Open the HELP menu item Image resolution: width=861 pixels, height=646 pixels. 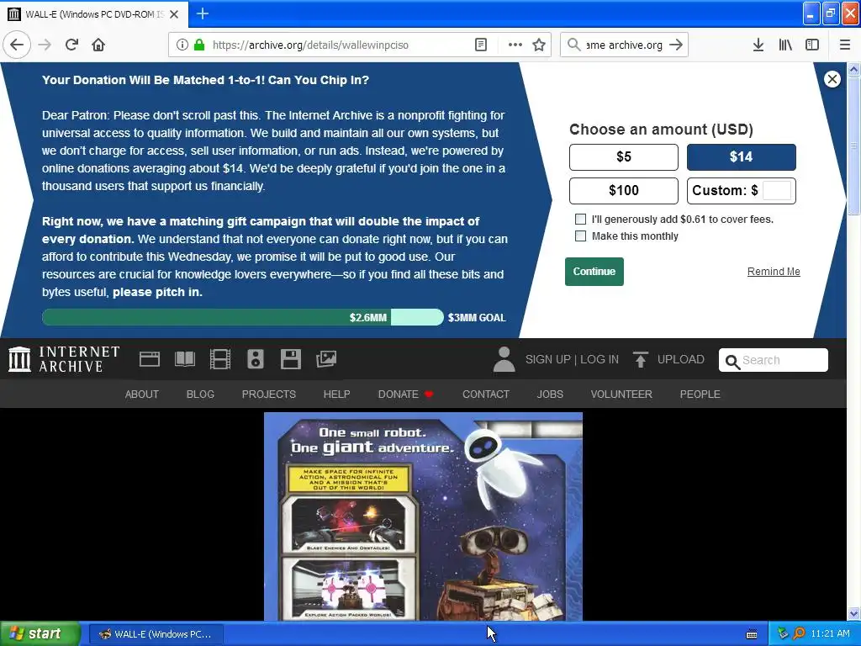point(336,394)
